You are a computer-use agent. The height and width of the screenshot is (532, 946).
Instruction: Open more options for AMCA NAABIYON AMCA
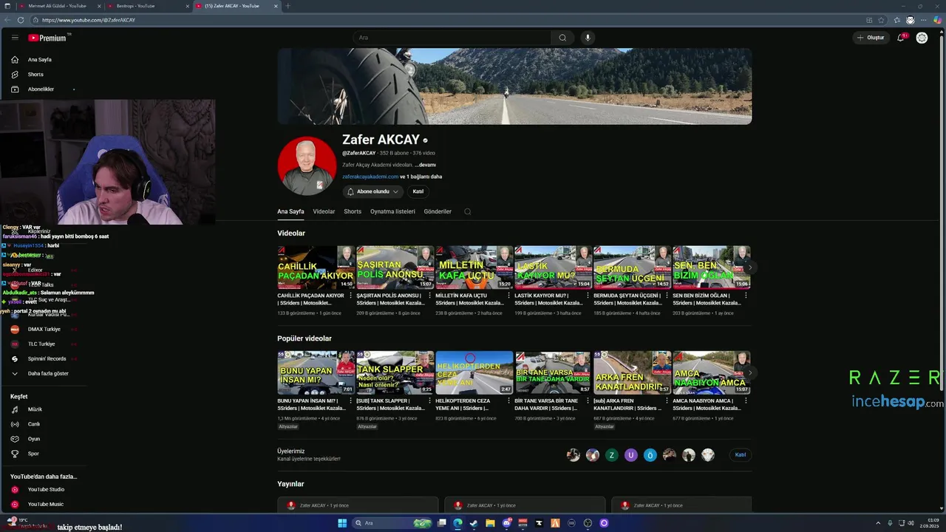pyautogui.click(x=745, y=400)
